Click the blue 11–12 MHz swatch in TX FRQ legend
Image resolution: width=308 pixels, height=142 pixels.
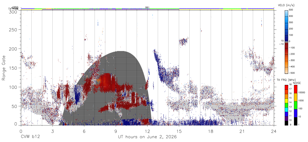[286, 114]
